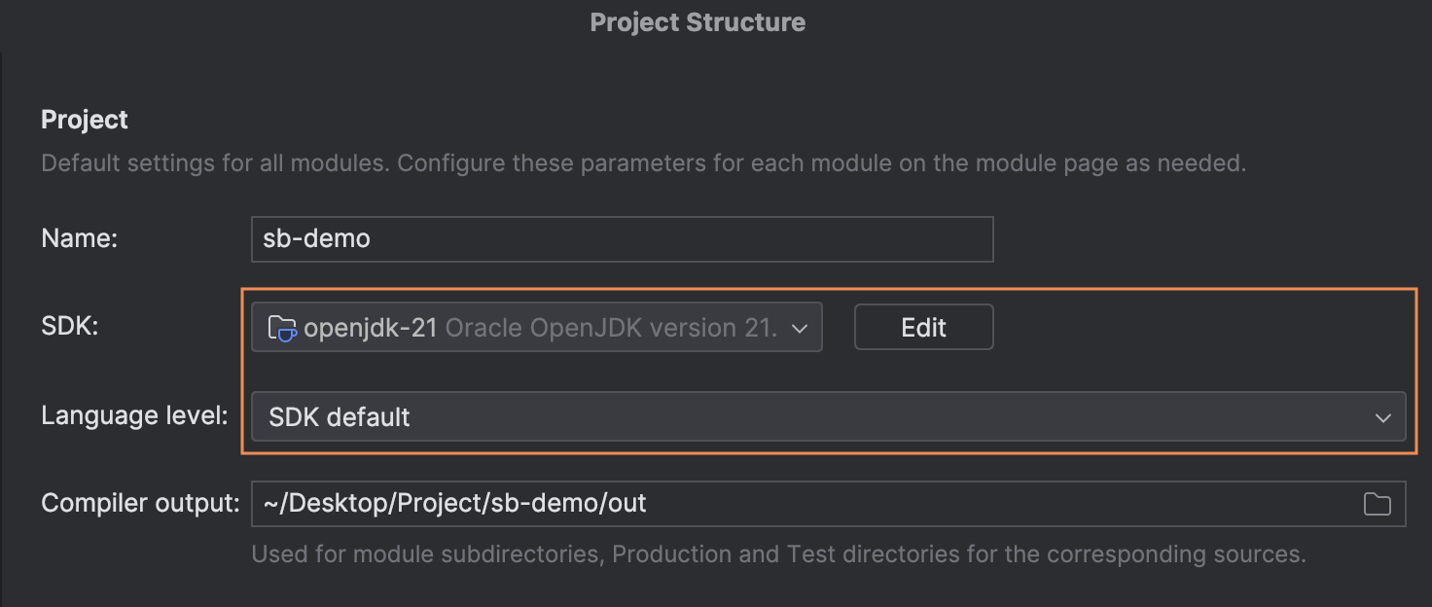Viewport: 1432px width, 607px height.
Task: Click empty space inside Name field after sb-demo
Action: pyautogui.click(x=681, y=239)
